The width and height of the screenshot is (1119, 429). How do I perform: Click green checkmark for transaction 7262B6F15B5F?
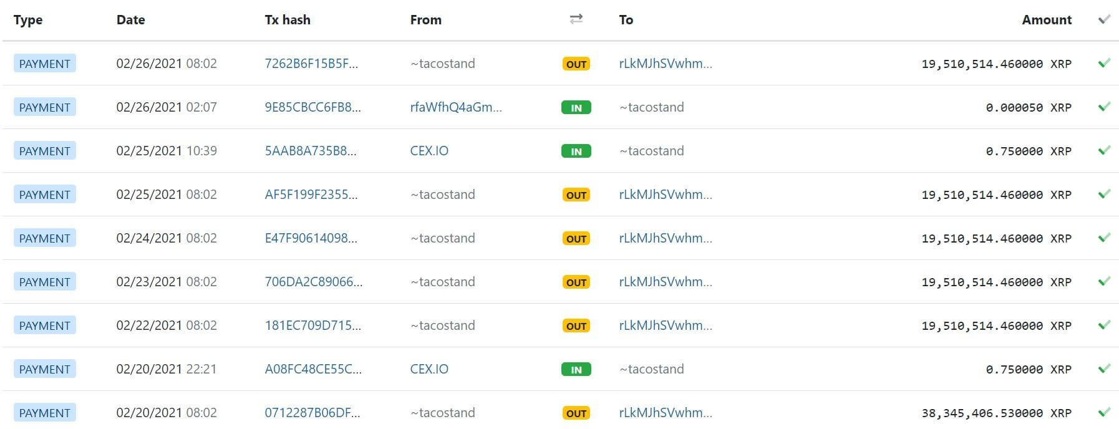pyautogui.click(x=1104, y=63)
